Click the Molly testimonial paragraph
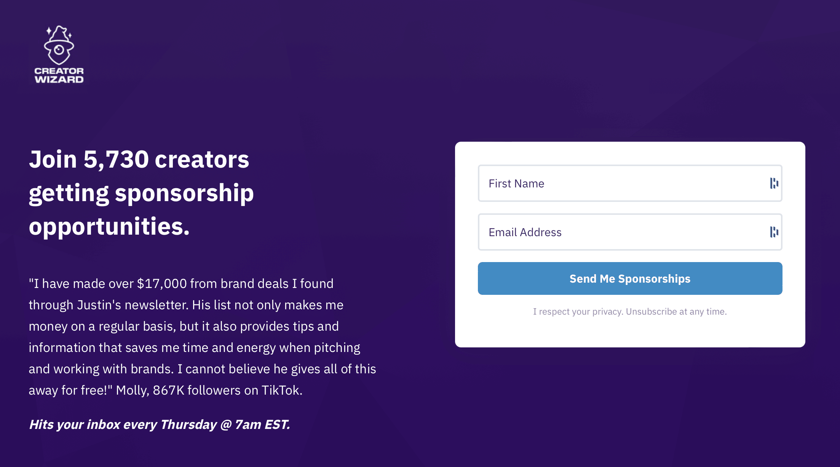840x467 pixels. pyautogui.click(x=203, y=337)
